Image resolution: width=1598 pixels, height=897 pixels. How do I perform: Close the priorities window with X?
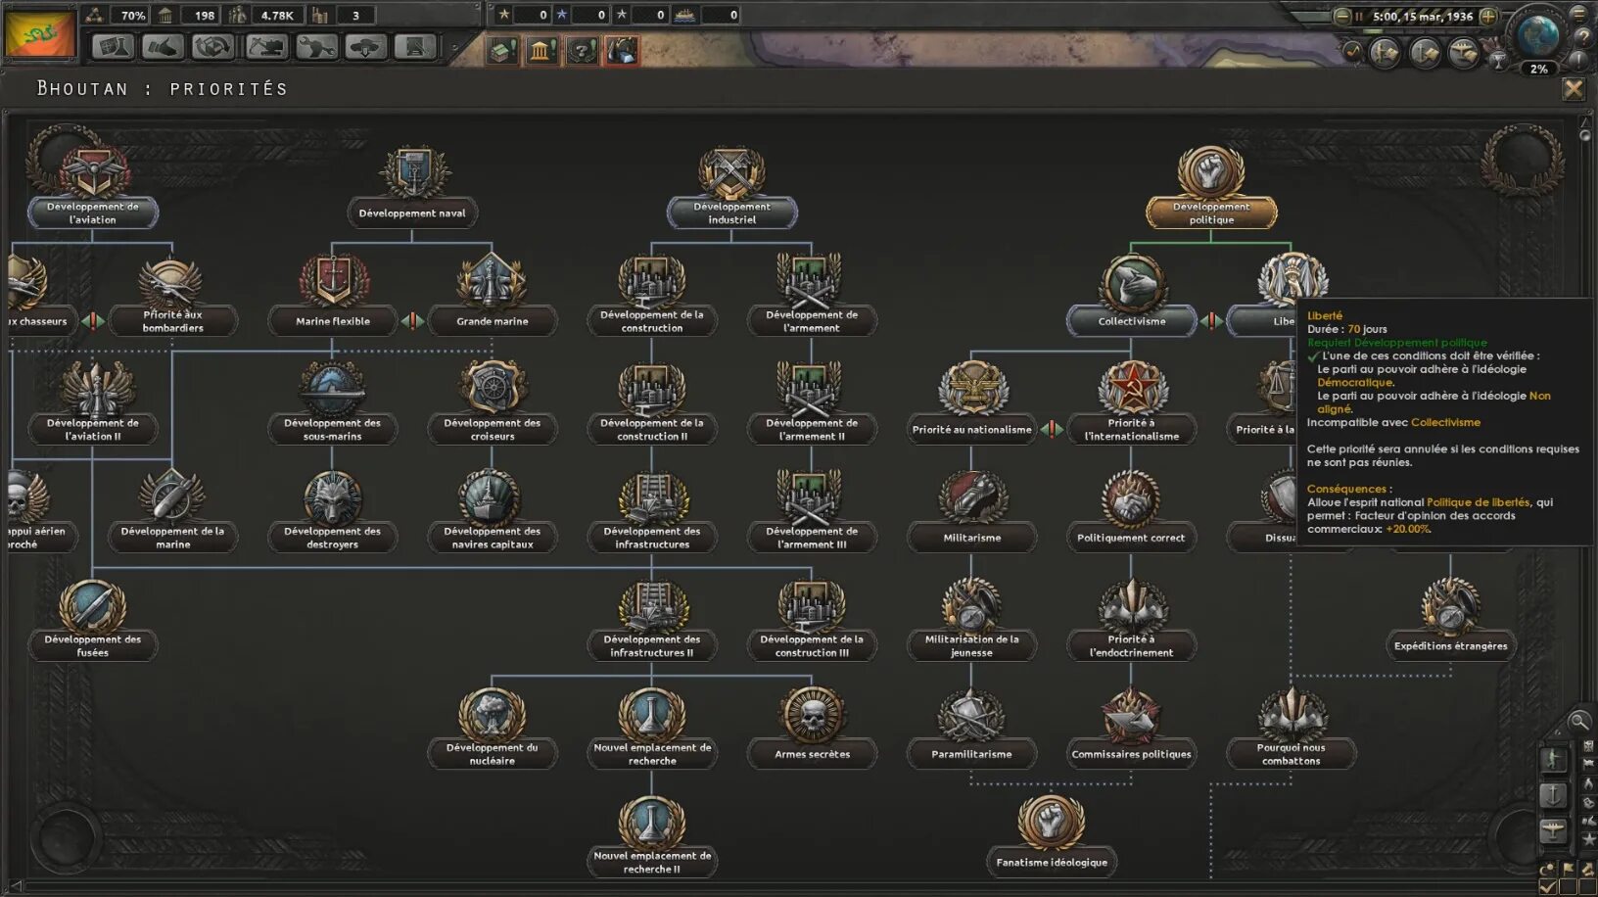point(1574,89)
